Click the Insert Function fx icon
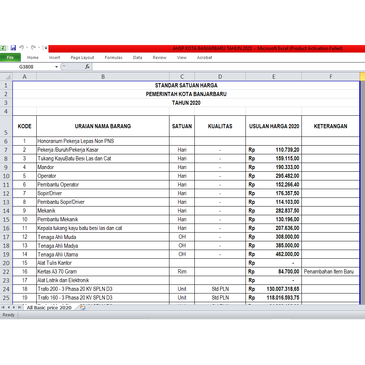Image resolution: width=365 pixels, height=365 pixels. pyautogui.click(x=87, y=67)
